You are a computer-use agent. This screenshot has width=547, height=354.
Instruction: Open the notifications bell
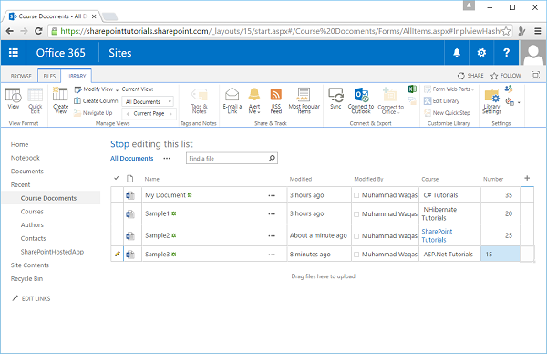coord(457,53)
